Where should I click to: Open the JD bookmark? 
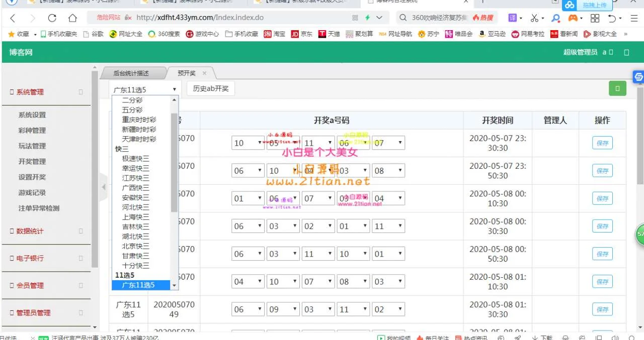pos(295,34)
